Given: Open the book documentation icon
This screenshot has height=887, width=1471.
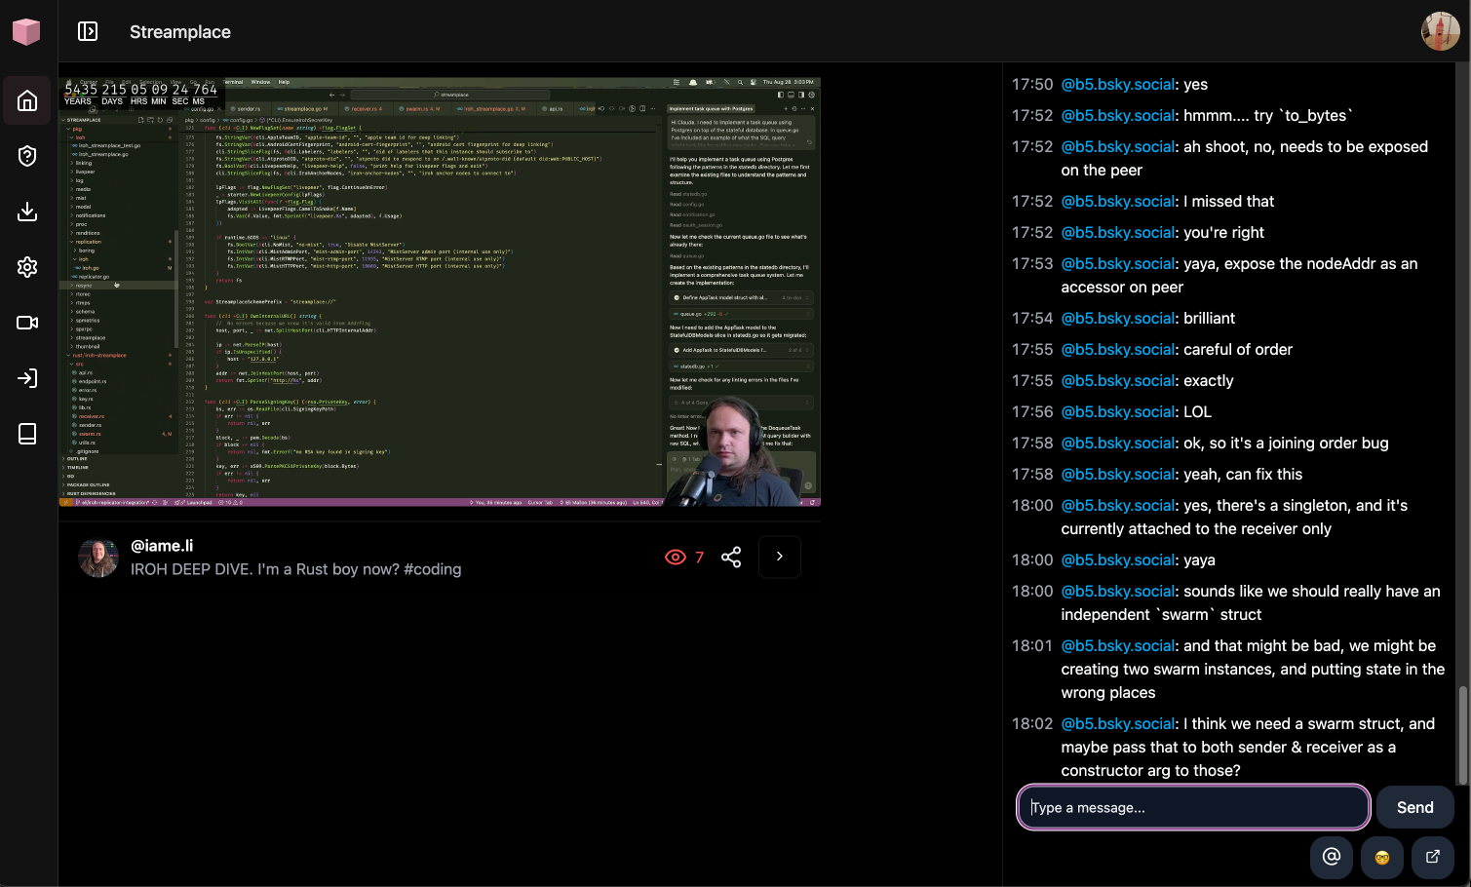Looking at the screenshot, I should coord(27,434).
